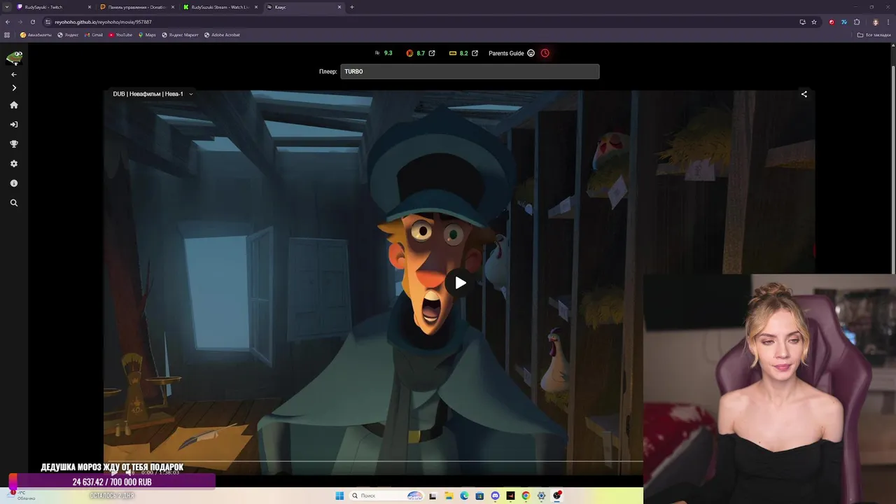Open the trophy icon in sidebar

[13, 144]
